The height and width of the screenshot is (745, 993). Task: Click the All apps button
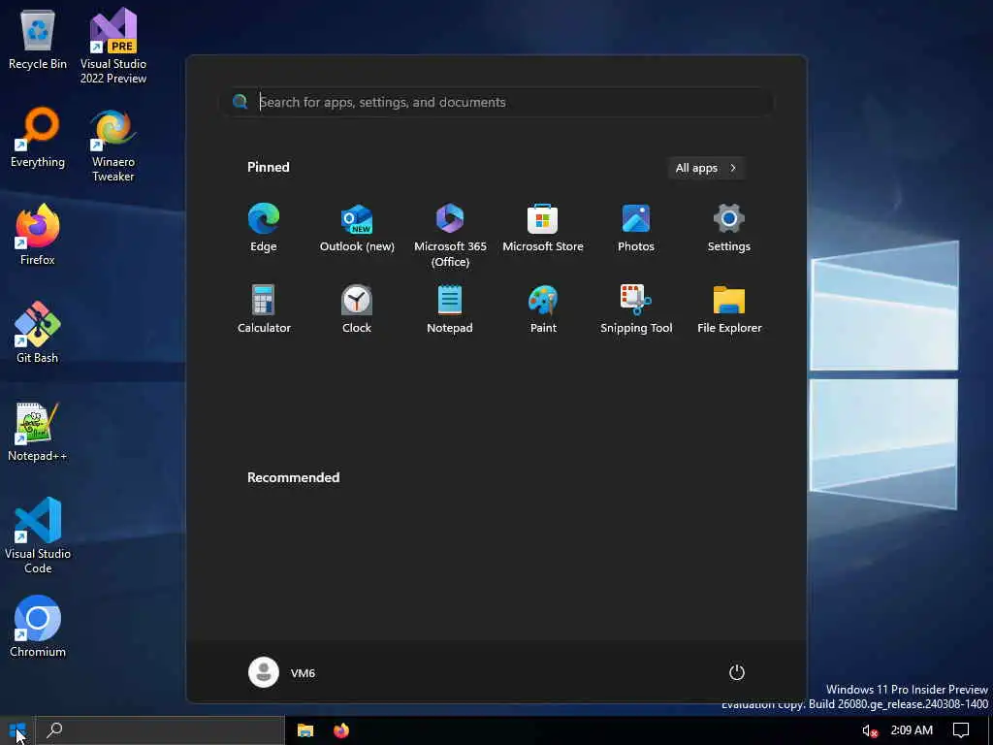pyautogui.click(x=706, y=168)
